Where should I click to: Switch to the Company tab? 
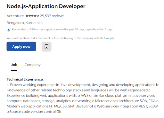tap(32, 65)
